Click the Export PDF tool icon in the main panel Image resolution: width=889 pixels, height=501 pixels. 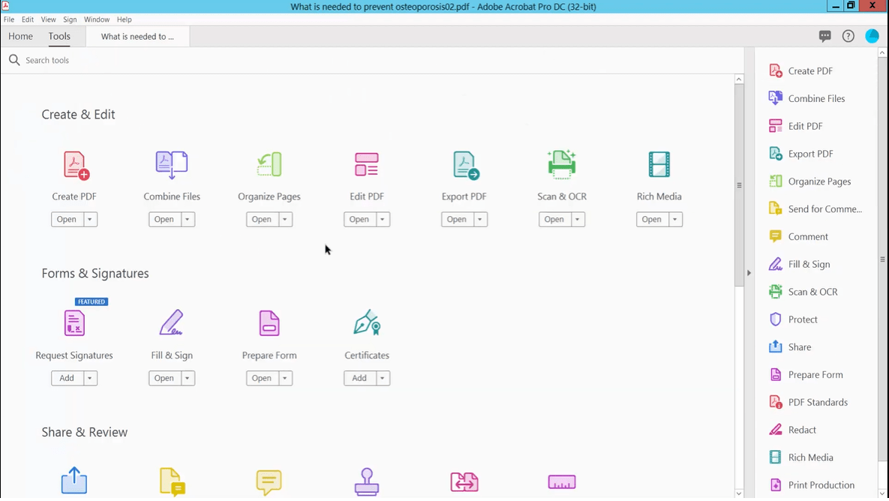coord(466,166)
